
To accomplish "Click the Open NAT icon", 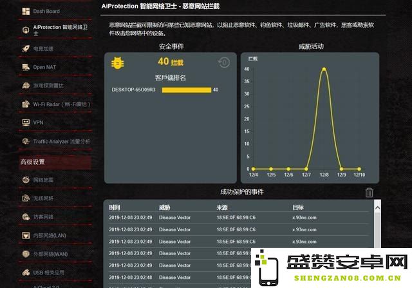I will 26,67.
